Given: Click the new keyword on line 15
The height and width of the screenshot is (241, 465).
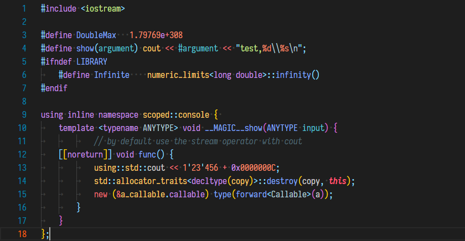Looking at the screenshot, I should [x=100, y=195].
